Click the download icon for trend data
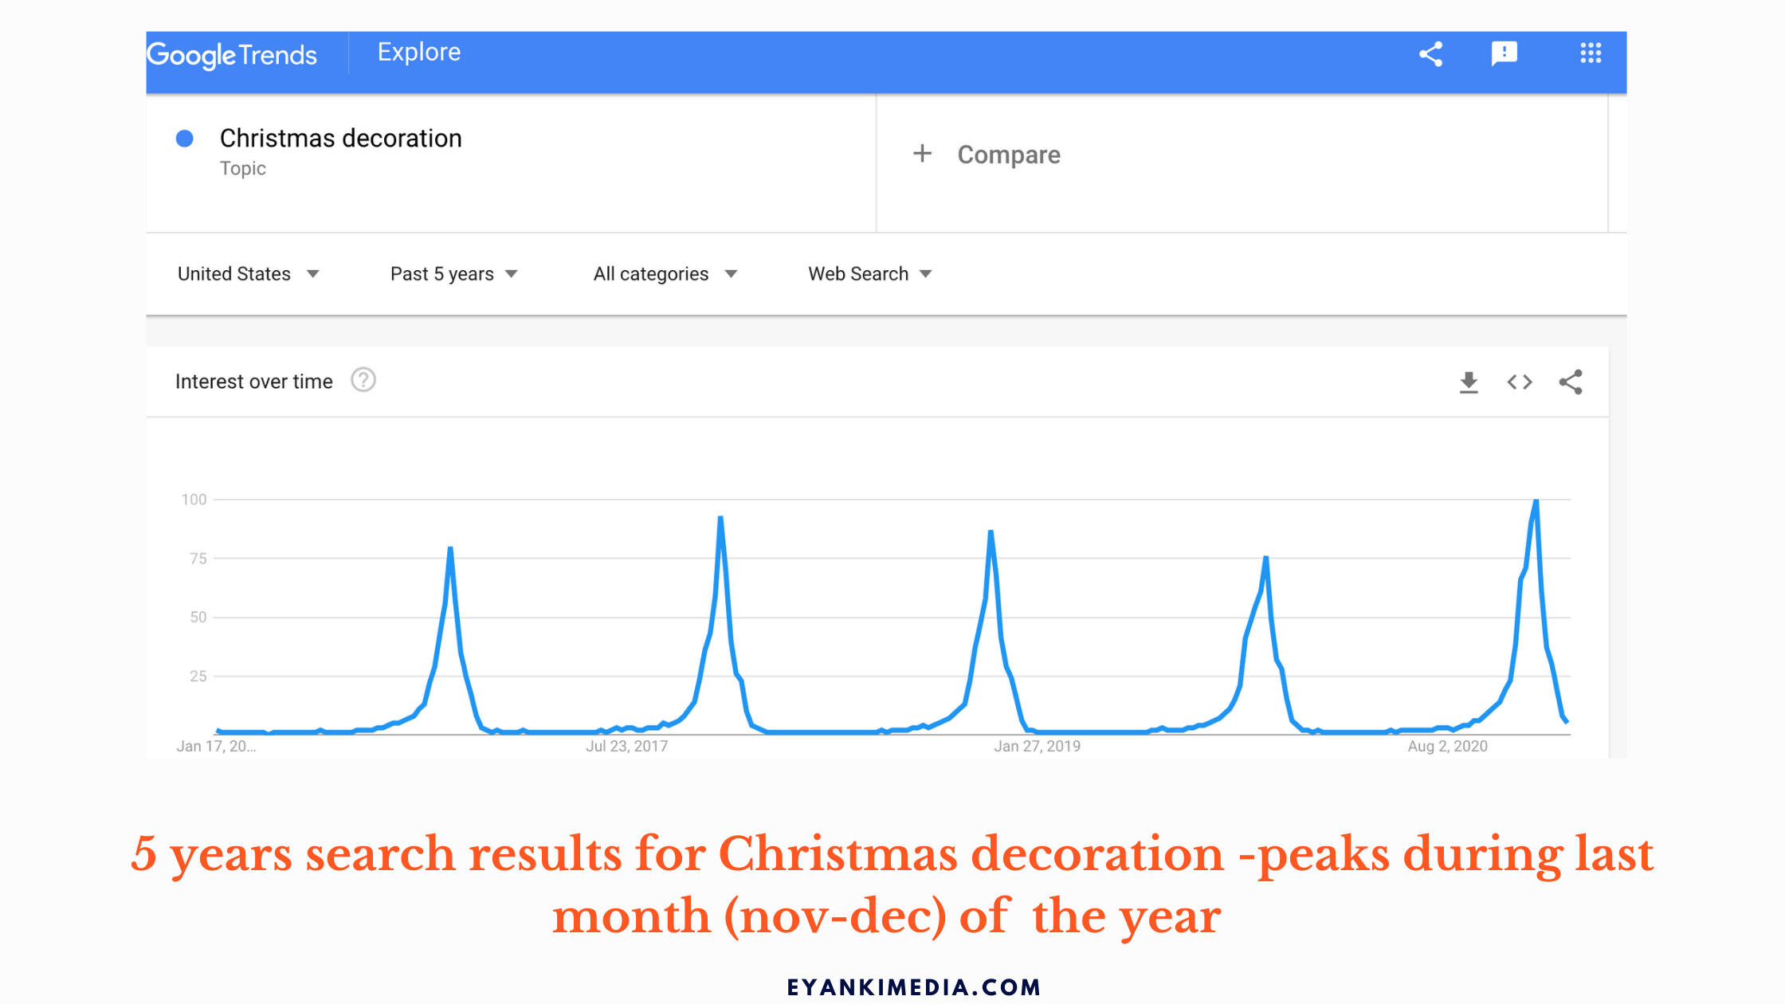Image resolution: width=1785 pixels, height=1004 pixels. [1468, 382]
